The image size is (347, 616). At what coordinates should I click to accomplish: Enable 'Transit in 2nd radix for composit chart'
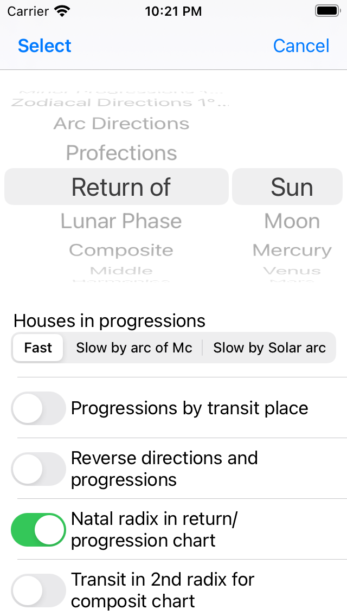click(x=38, y=590)
